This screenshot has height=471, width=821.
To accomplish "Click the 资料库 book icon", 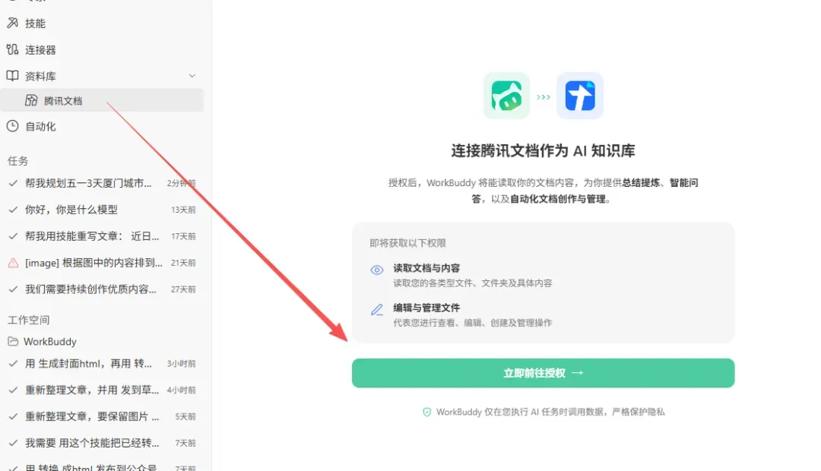I will pos(13,76).
